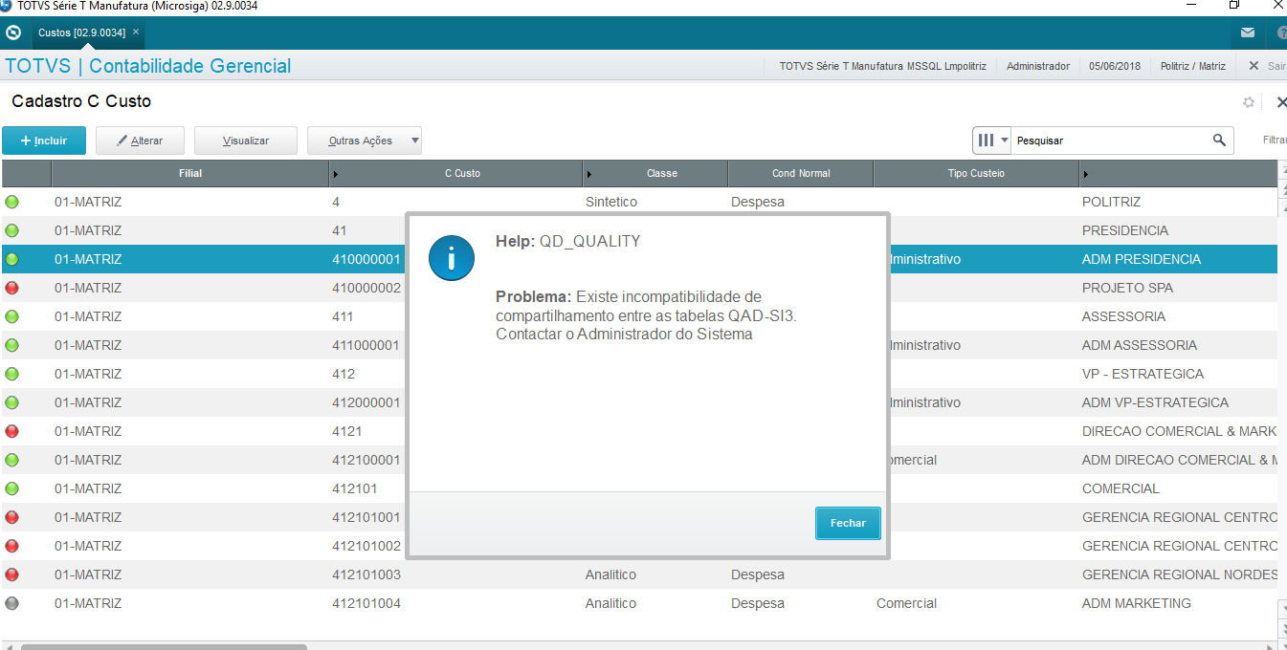Image resolution: width=1287 pixels, height=650 pixels.
Task: Sort by the C Custo column header
Action: pos(462,173)
